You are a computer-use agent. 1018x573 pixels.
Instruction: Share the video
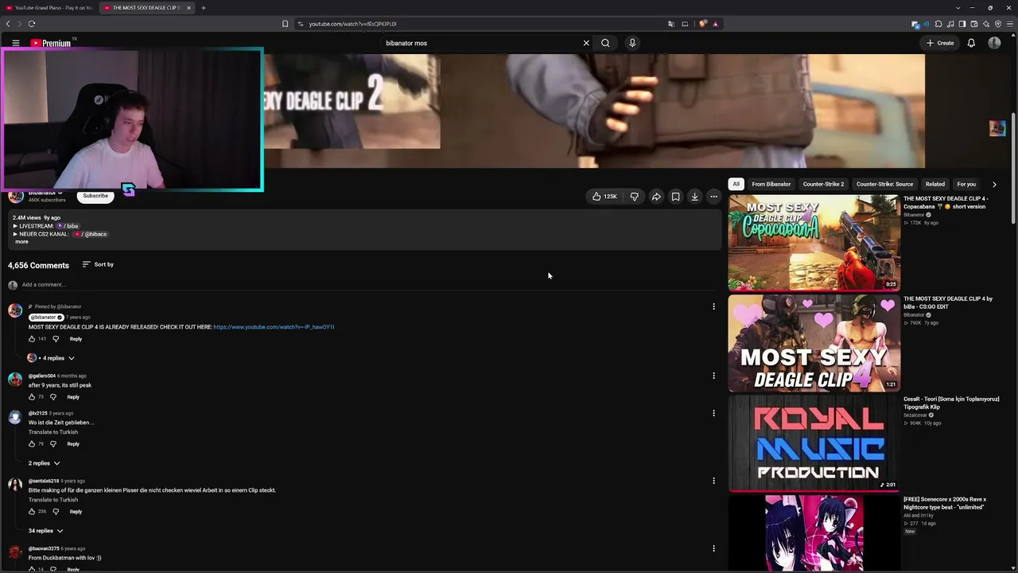point(656,197)
